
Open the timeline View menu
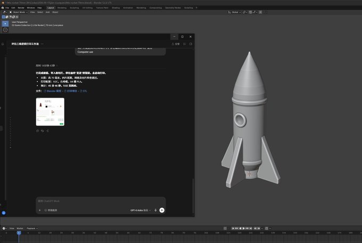[12, 229]
